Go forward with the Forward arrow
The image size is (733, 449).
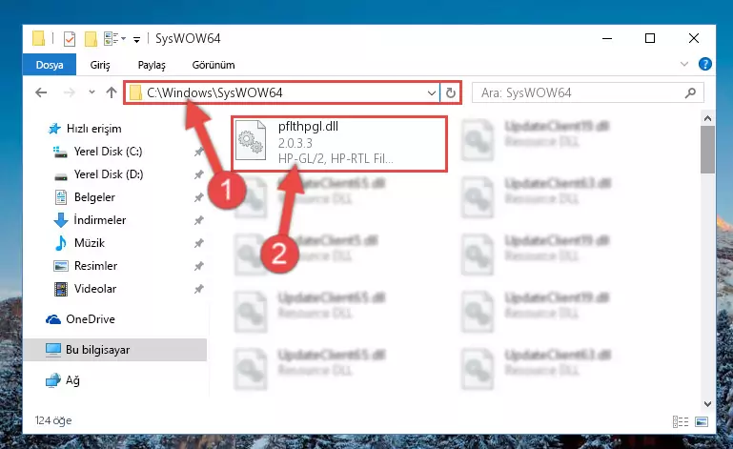coord(70,92)
